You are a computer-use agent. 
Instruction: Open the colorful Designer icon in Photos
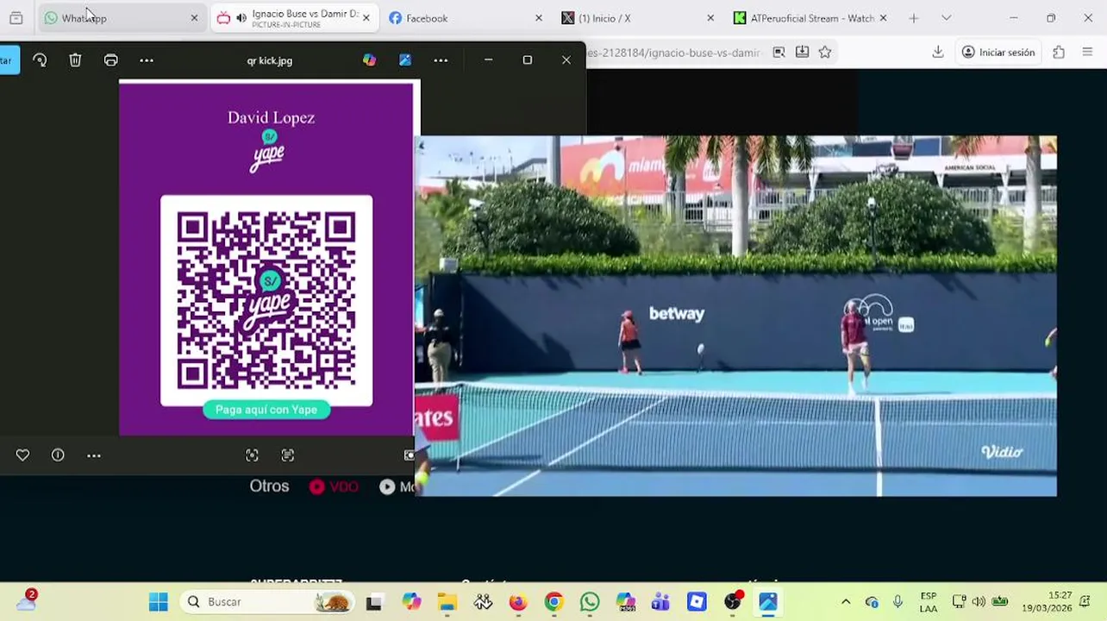pos(369,60)
